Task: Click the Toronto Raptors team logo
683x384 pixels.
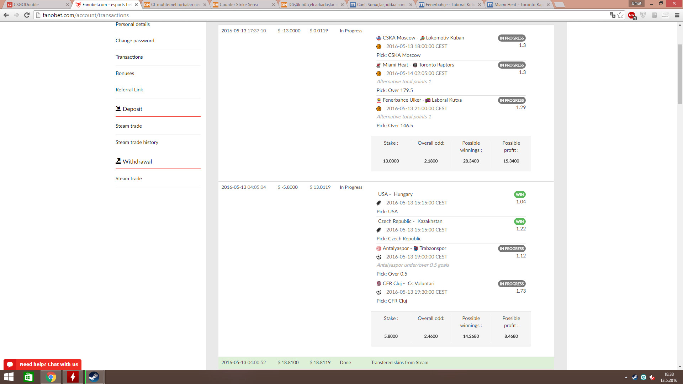Action: click(x=415, y=65)
